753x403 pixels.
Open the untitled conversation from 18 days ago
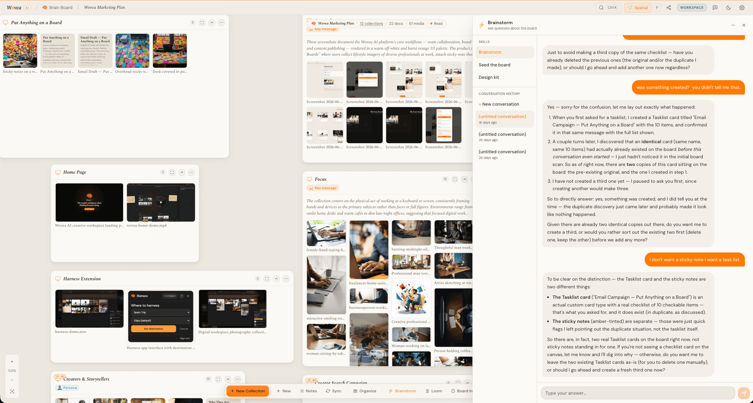pyautogui.click(x=505, y=119)
